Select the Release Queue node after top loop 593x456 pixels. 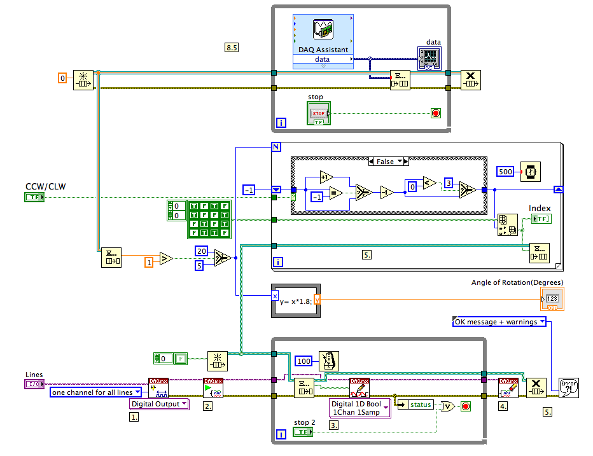click(x=470, y=79)
